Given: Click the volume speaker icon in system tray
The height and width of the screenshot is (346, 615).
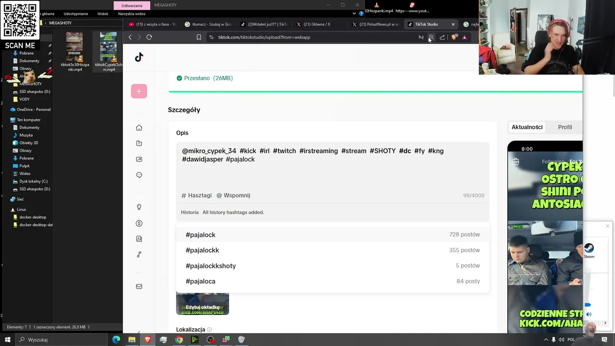Looking at the screenshot, I should point(562,340).
